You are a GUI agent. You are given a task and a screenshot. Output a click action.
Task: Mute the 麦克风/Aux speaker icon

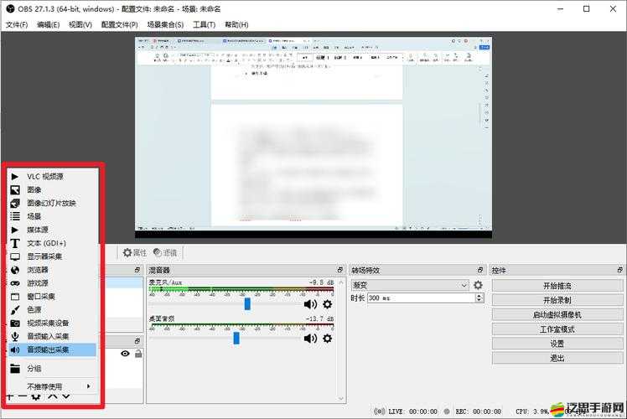pos(310,304)
